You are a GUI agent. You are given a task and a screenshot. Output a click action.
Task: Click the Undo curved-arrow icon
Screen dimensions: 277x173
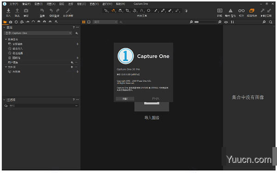pyautogui.click(x=51, y=11)
